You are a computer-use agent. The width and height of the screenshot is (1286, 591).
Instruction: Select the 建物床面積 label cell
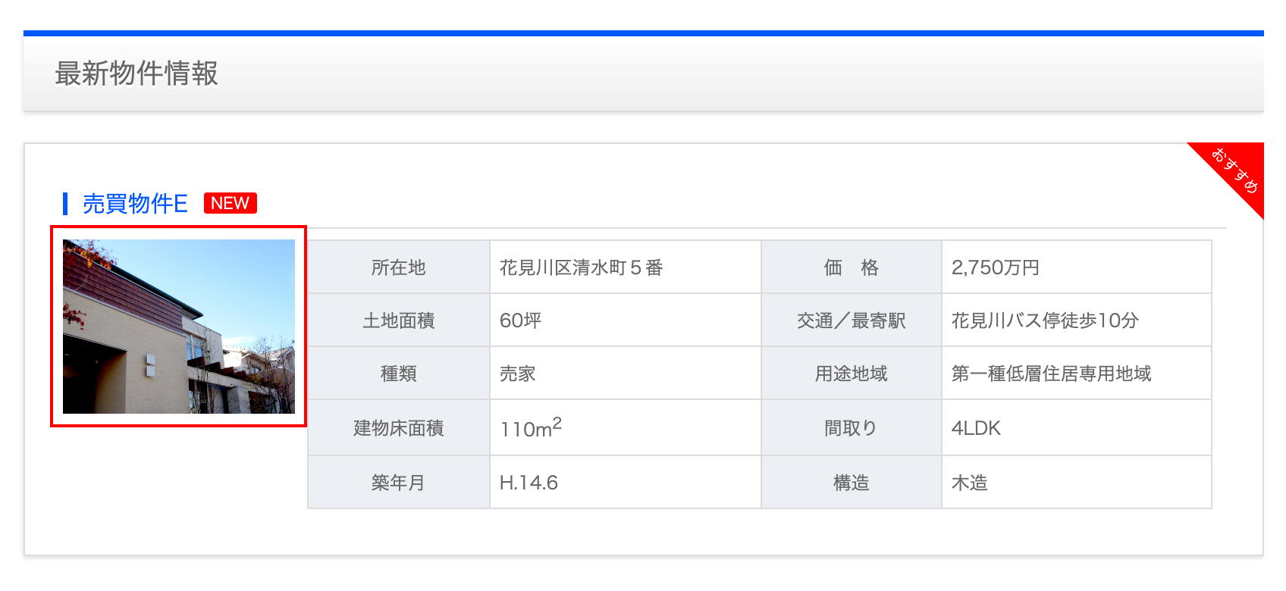(399, 428)
